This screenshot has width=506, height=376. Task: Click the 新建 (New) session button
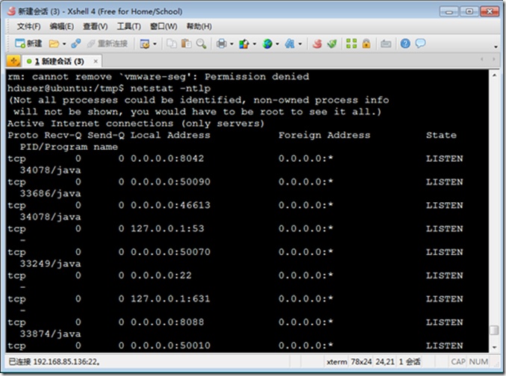28,43
